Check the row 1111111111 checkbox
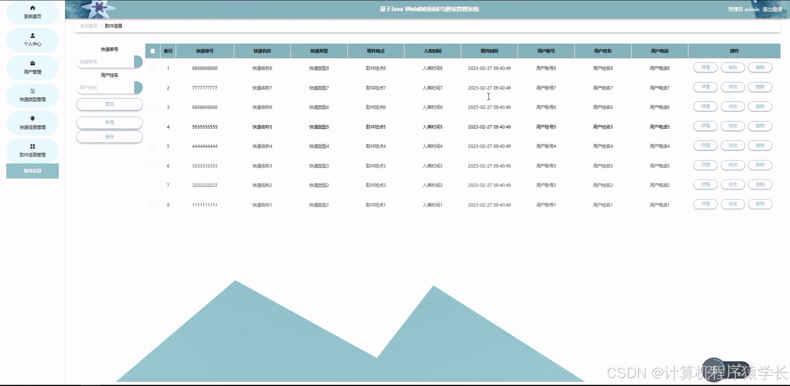Viewport: 790px width, 386px height. coord(153,205)
